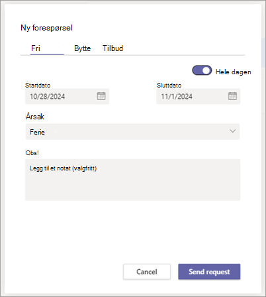
Task: Switch to the Bytte tab
Action: (x=82, y=48)
